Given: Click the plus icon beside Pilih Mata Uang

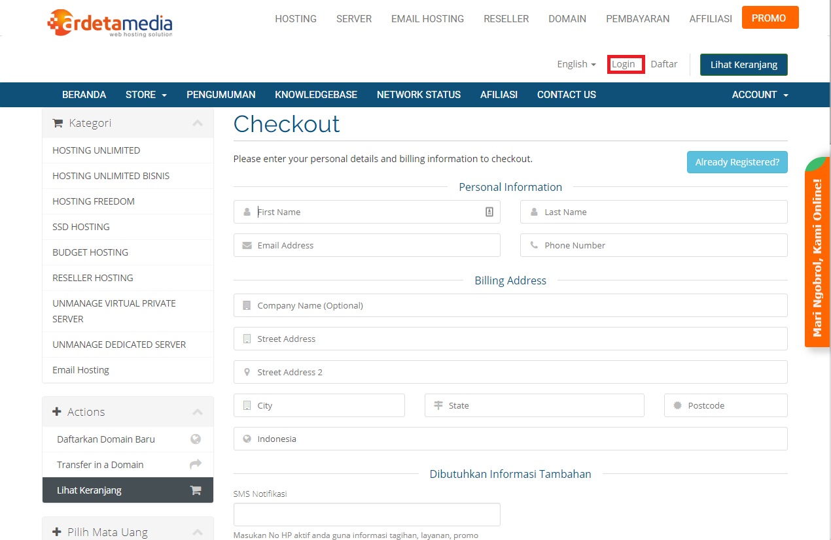Looking at the screenshot, I should pyautogui.click(x=57, y=532).
